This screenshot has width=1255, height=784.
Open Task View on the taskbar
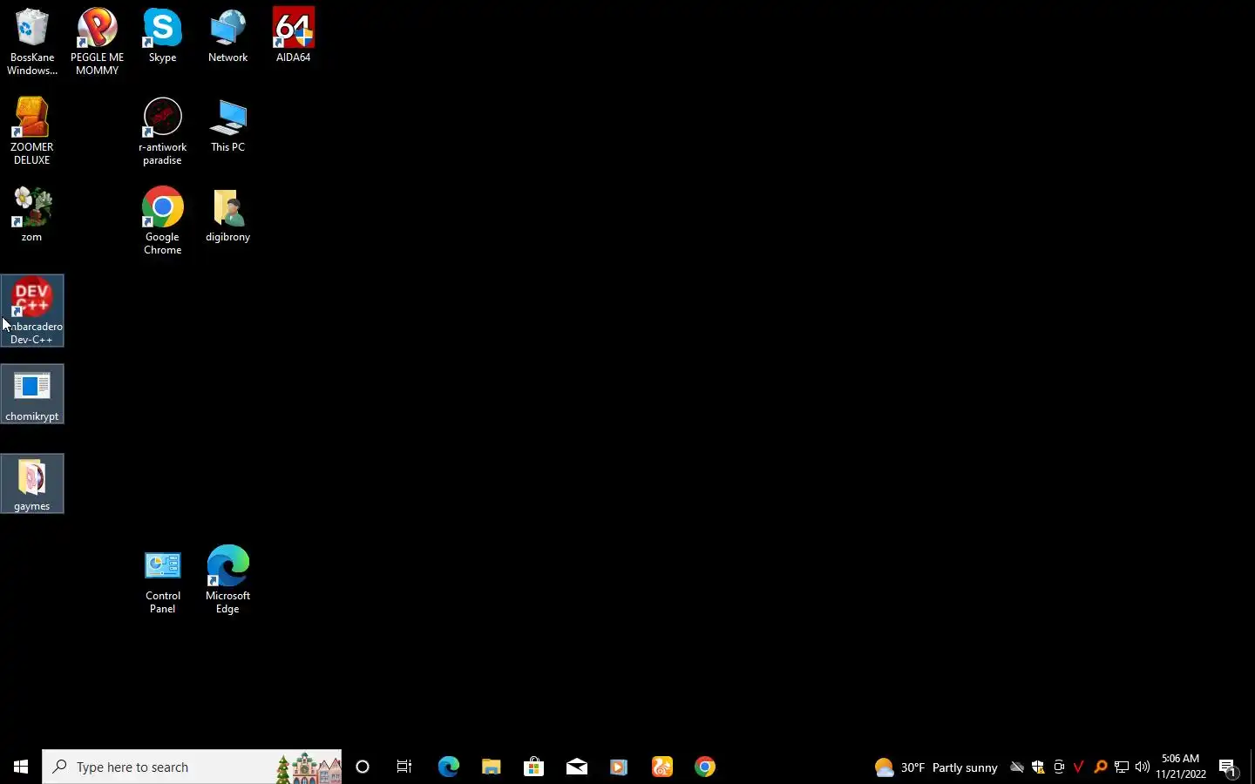coord(404,767)
